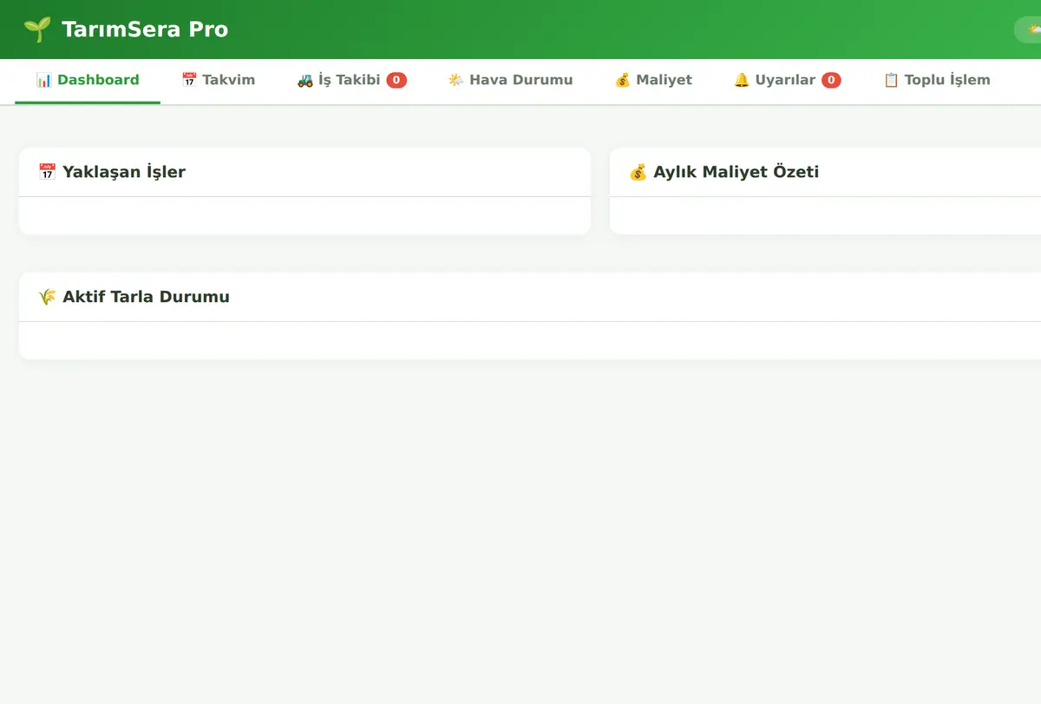Image resolution: width=1041 pixels, height=704 pixels.
Task: Switch to the Takvim tab
Action: 218,81
